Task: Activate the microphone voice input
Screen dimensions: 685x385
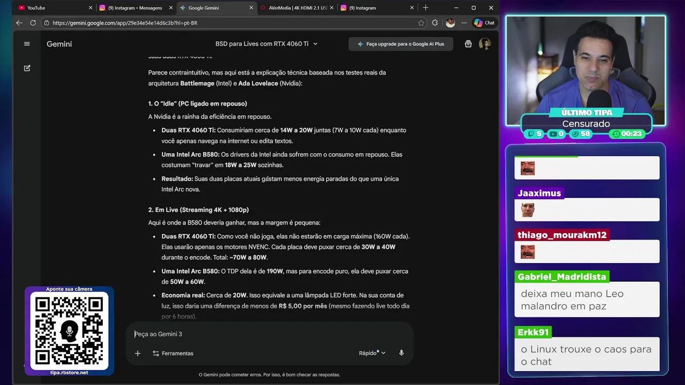Action: click(x=401, y=353)
